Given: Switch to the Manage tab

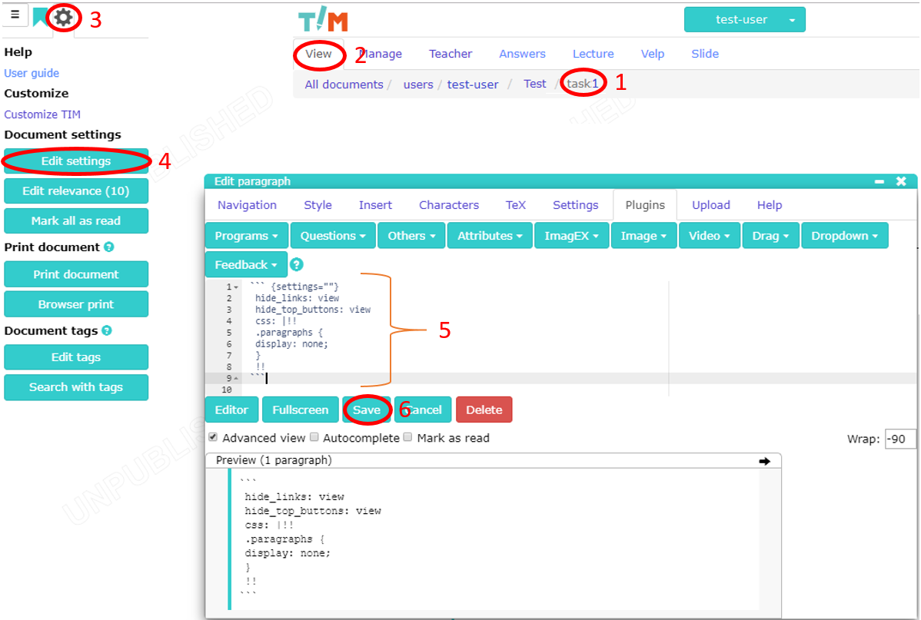Looking at the screenshot, I should coord(380,54).
